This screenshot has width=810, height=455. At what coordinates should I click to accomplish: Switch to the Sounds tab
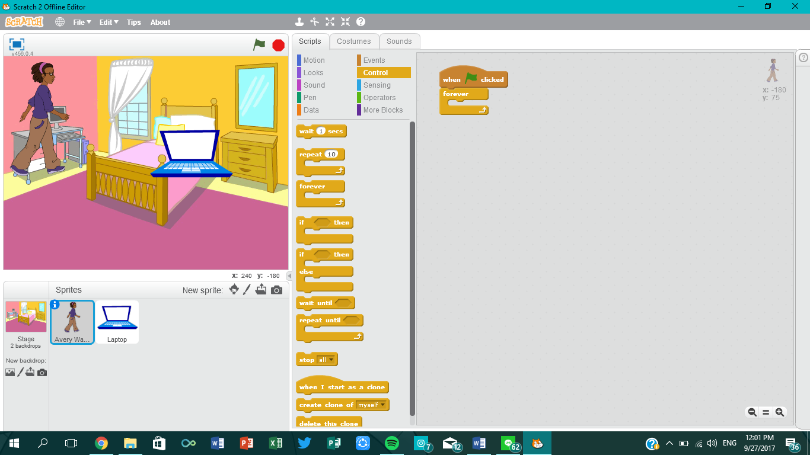pyautogui.click(x=399, y=41)
